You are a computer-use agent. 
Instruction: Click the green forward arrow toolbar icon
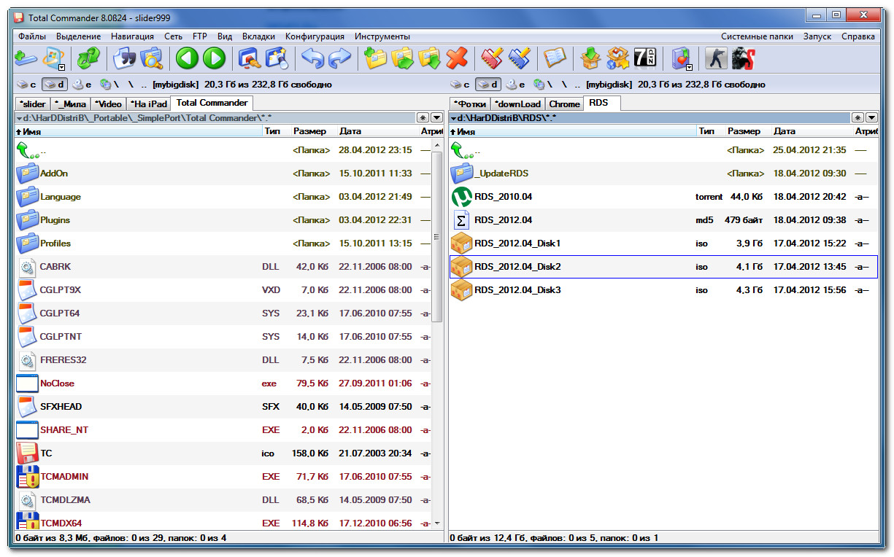tap(214, 58)
